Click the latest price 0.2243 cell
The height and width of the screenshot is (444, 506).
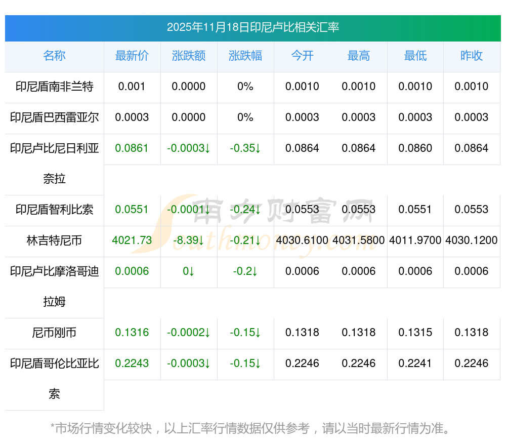click(x=132, y=364)
